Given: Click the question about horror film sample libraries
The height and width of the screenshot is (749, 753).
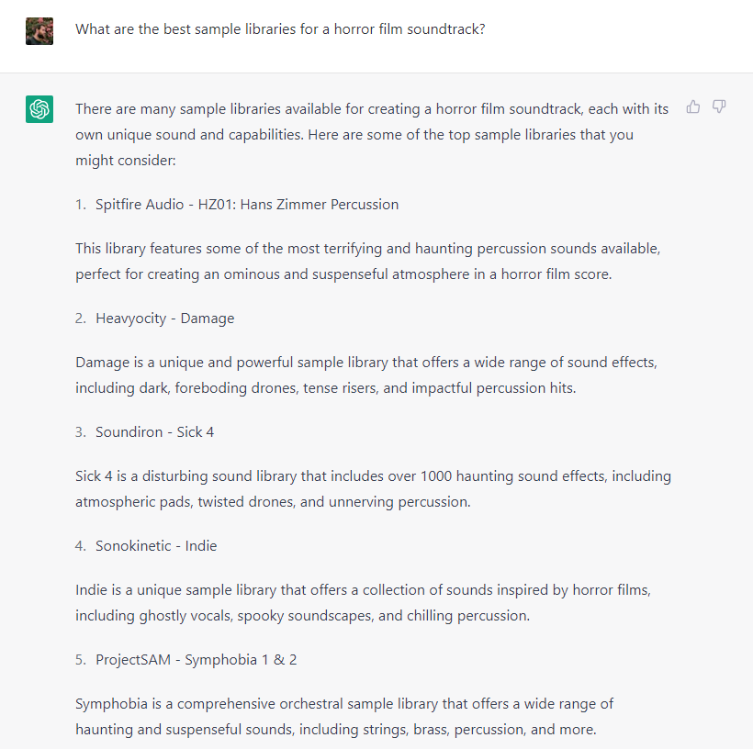Looking at the screenshot, I should [280, 29].
